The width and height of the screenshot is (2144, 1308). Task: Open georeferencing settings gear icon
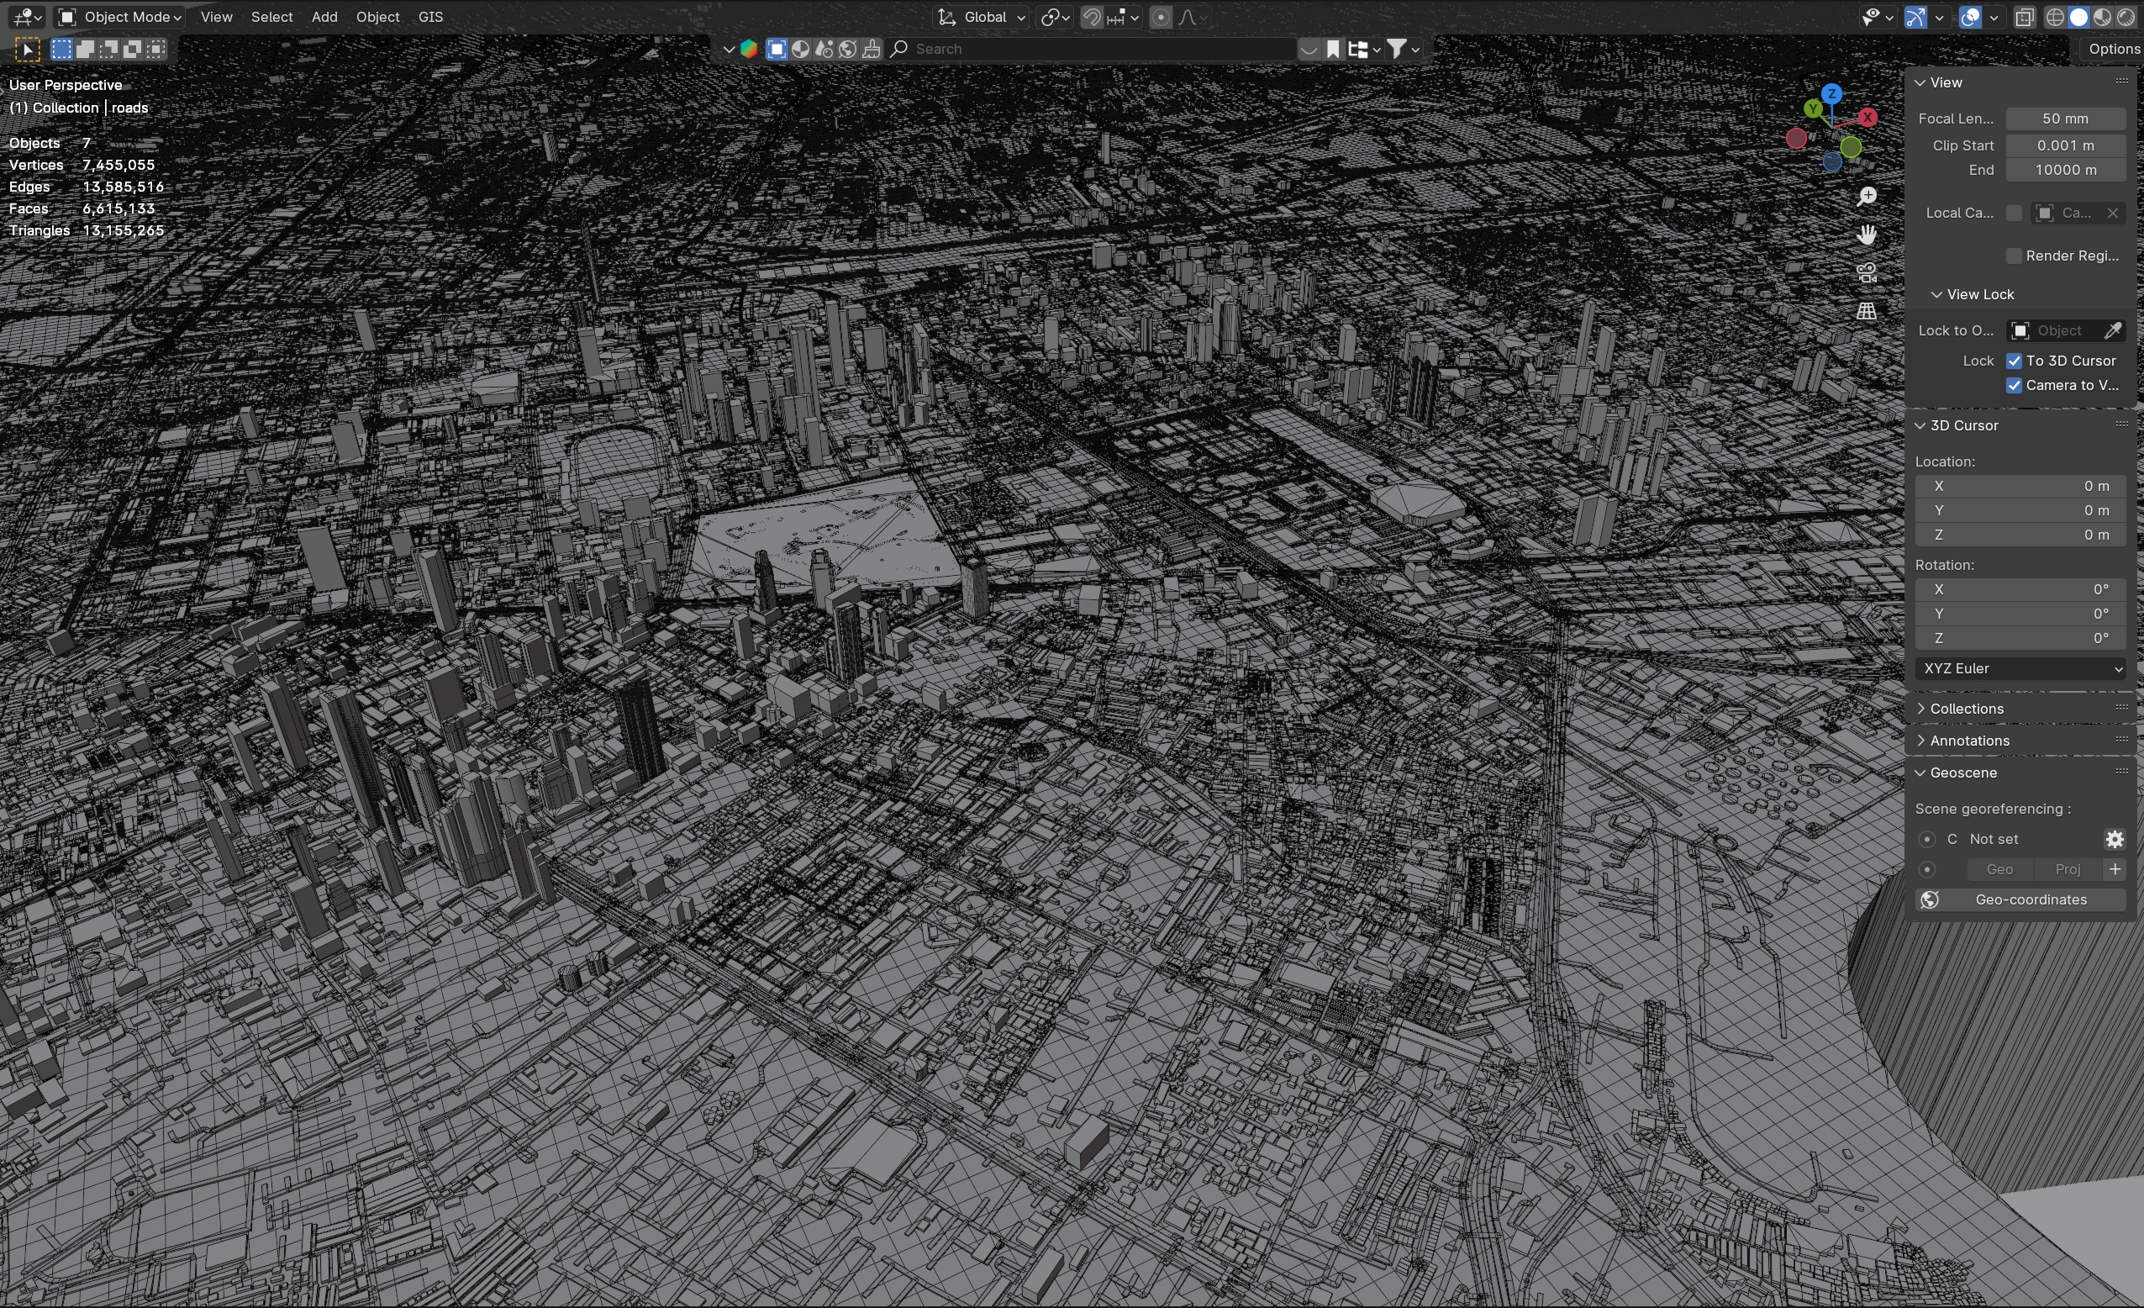(2115, 839)
